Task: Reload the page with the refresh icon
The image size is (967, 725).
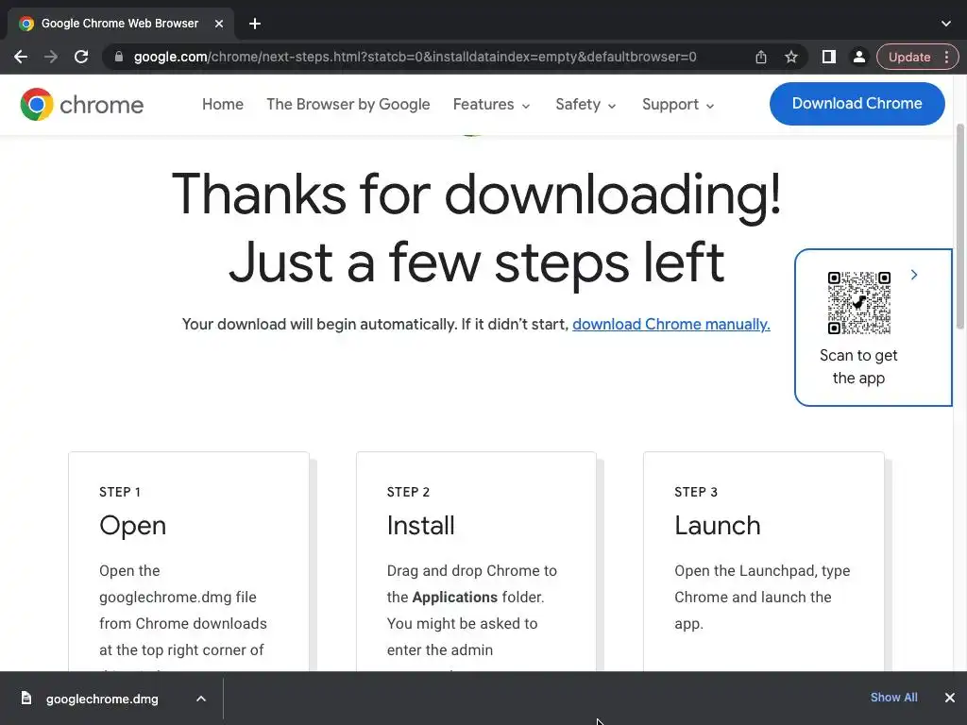Action: click(x=81, y=57)
